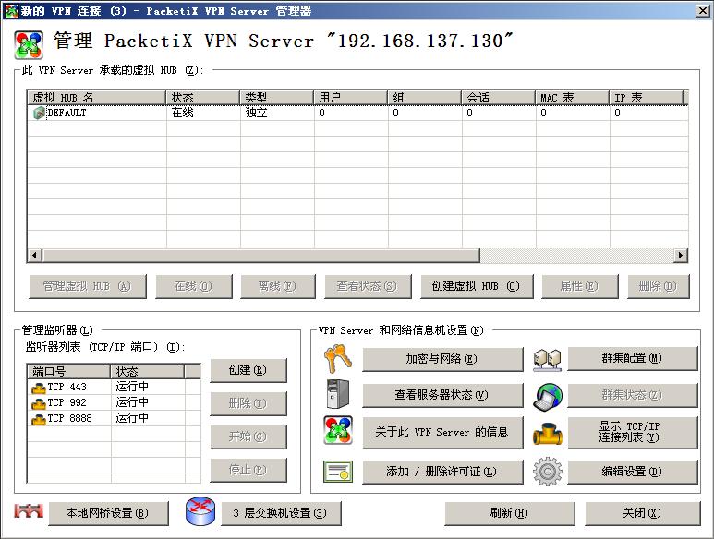
Task: Sort by the 虚拟 HUB 名 column header
Action: click(97, 97)
